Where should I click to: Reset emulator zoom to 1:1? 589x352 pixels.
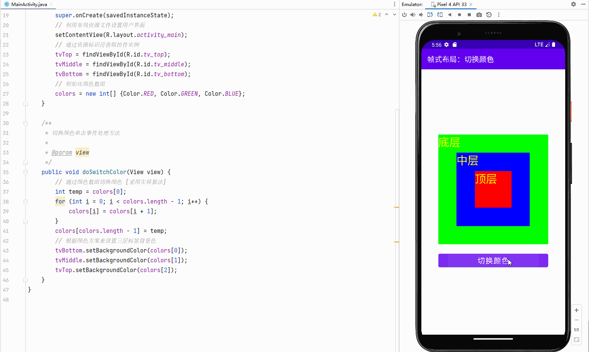coord(577,329)
